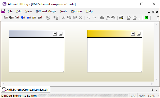Viewport: 160px width, 98px height.
Task: Click the yellow database comparison icon
Action: point(34,18)
